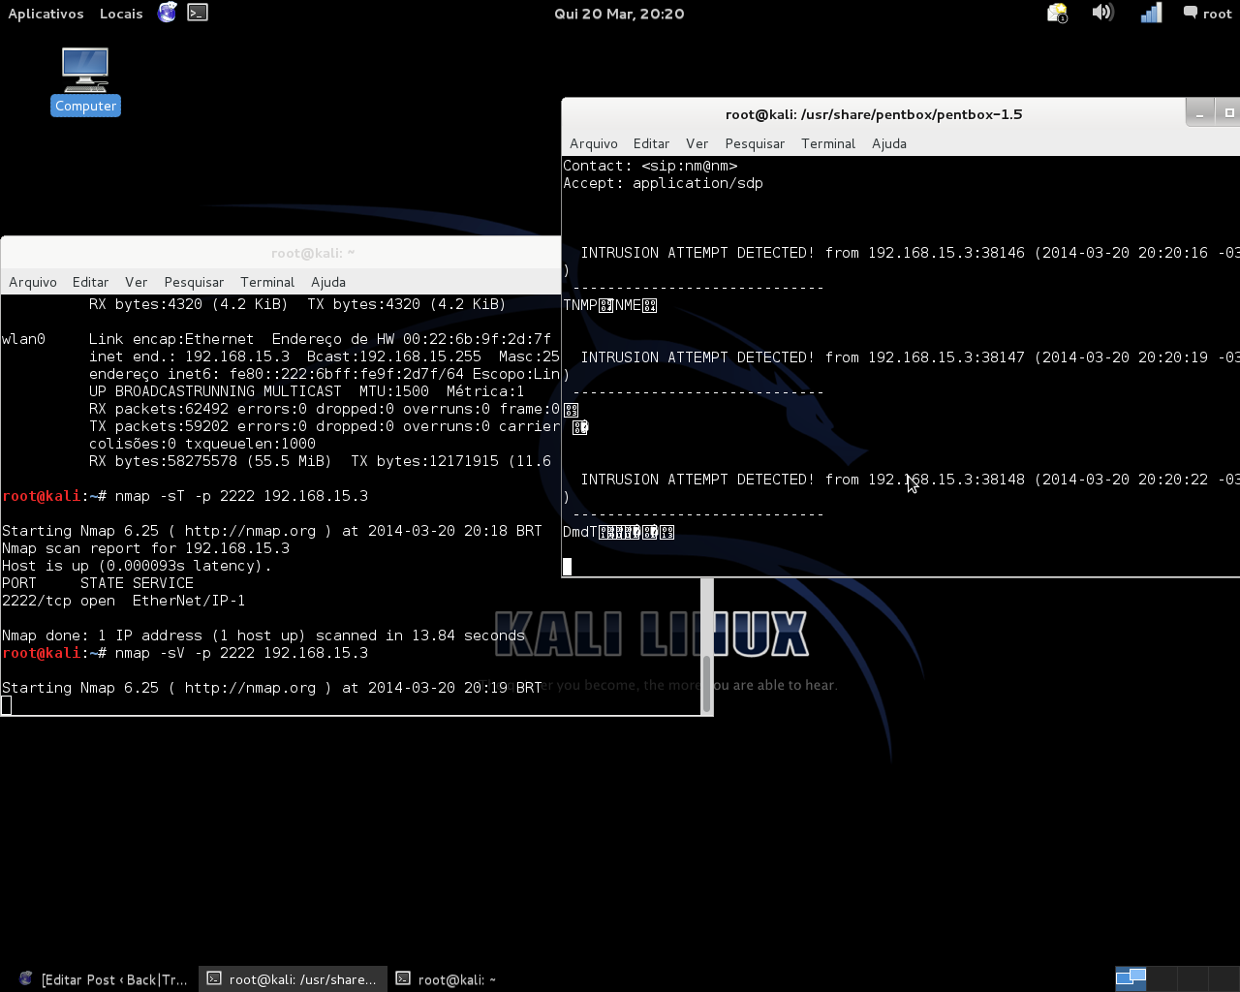Image resolution: width=1240 pixels, height=992 pixels.
Task: Click the 'wlan0' interface name
Action: click(x=23, y=339)
